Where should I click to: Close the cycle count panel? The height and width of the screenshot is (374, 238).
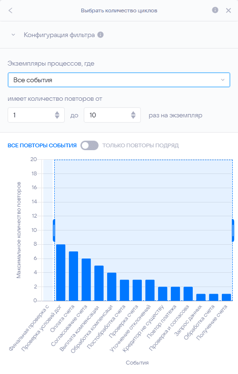click(x=228, y=10)
